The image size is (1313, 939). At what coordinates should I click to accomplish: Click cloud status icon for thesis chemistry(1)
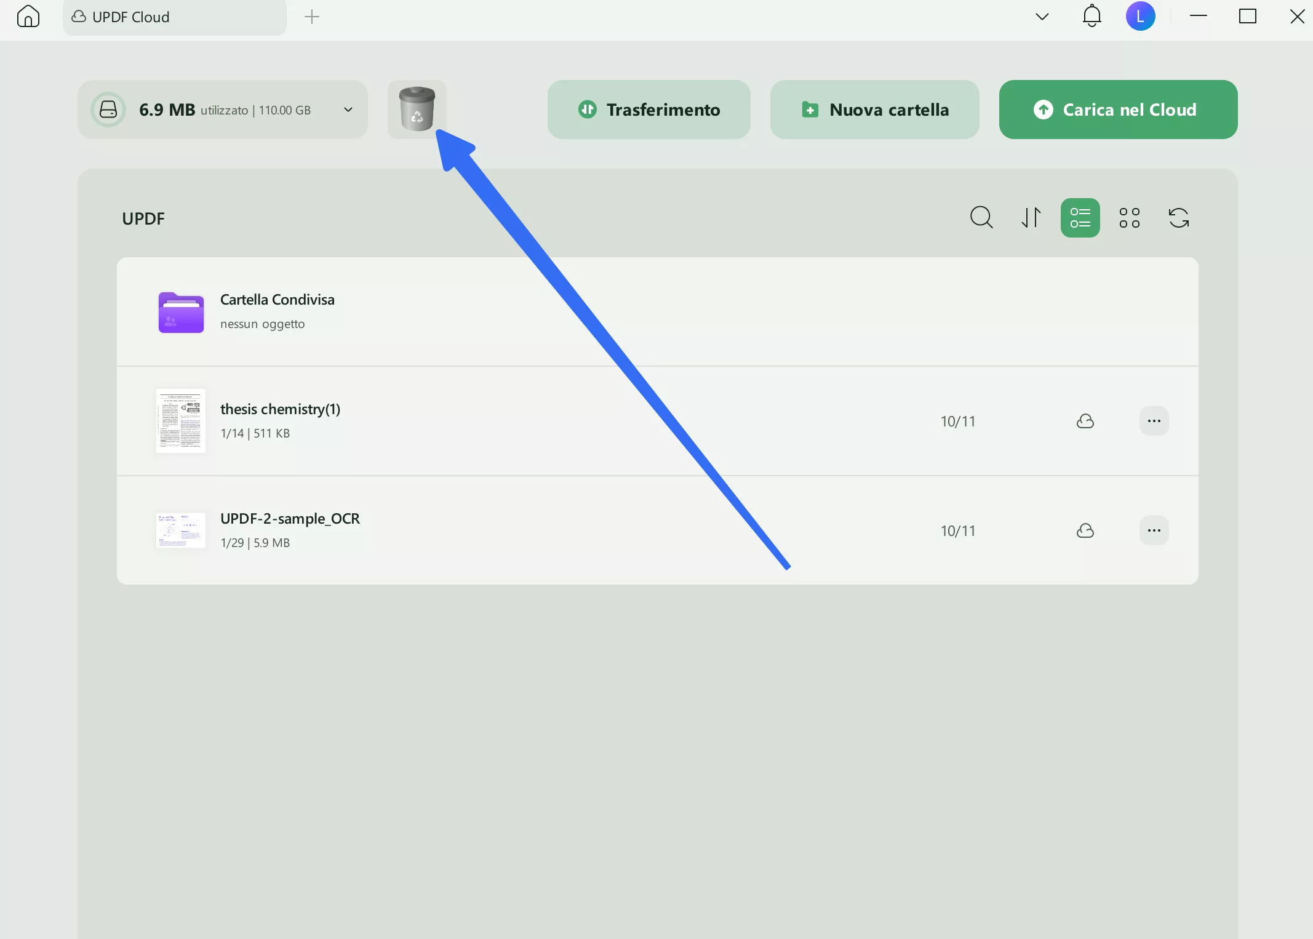click(x=1085, y=422)
